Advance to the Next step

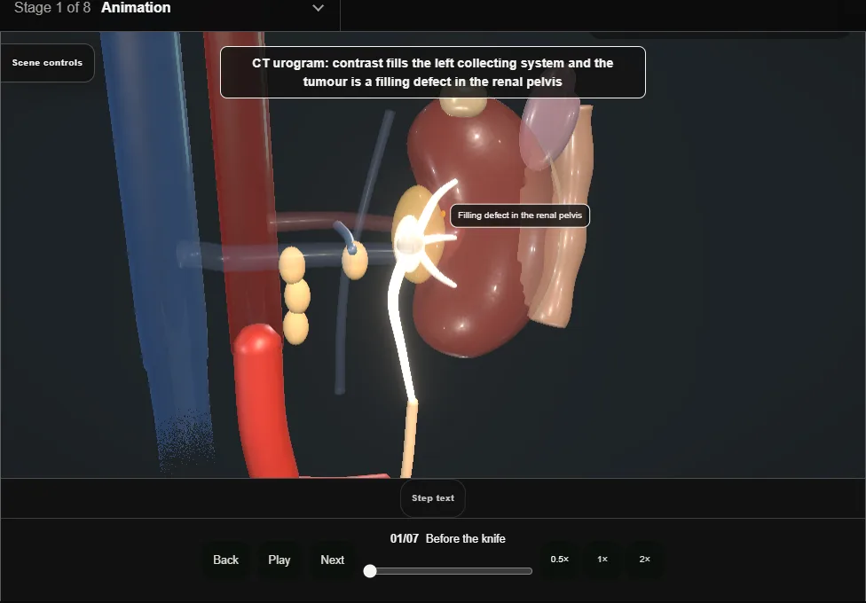pyautogui.click(x=333, y=560)
